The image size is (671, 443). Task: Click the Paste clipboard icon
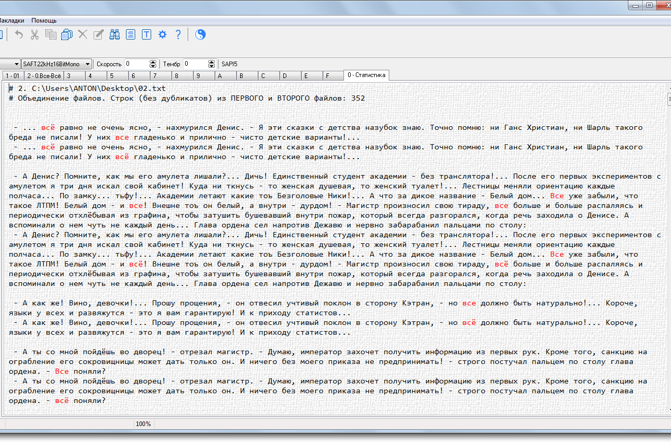(67, 34)
